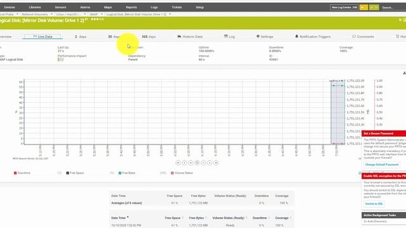The image size is (406, 228).
Task: Open the Devices menu
Action: click(x=10, y=7)
